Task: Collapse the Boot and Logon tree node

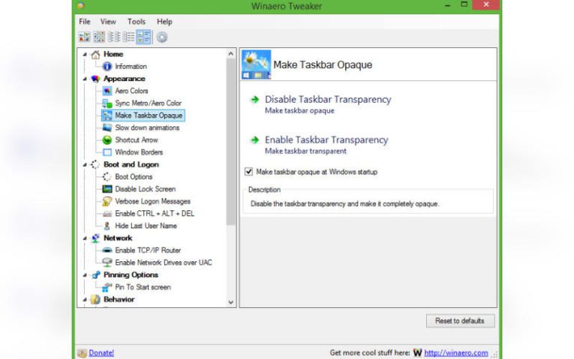Action: click(x=85, y=164)
